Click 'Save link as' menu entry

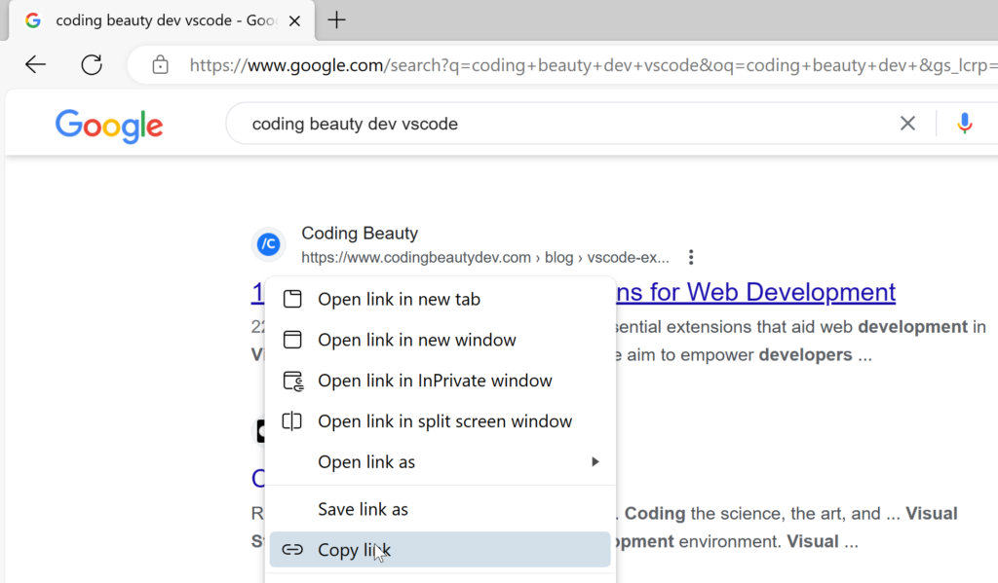(363, 510)
